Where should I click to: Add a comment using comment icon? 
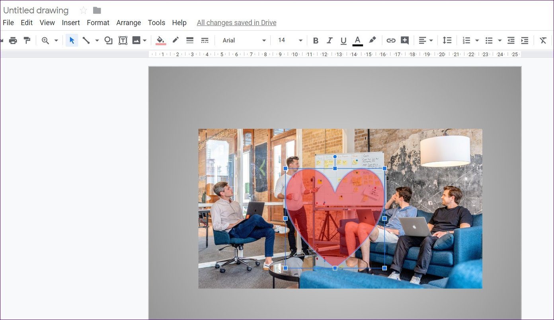[405, 40]
